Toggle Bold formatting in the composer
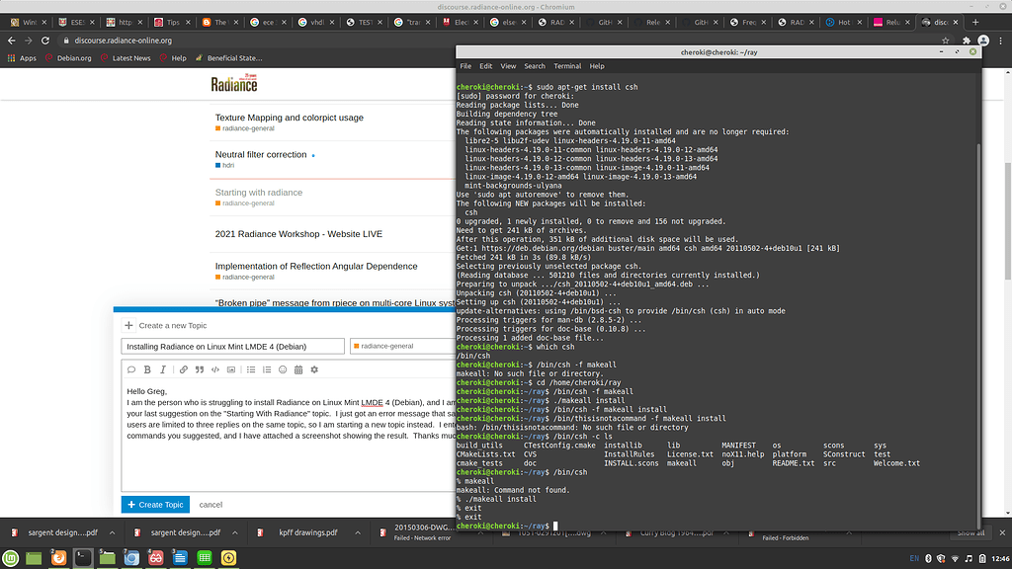This screenshot has width=1012, height=569. 147,368
